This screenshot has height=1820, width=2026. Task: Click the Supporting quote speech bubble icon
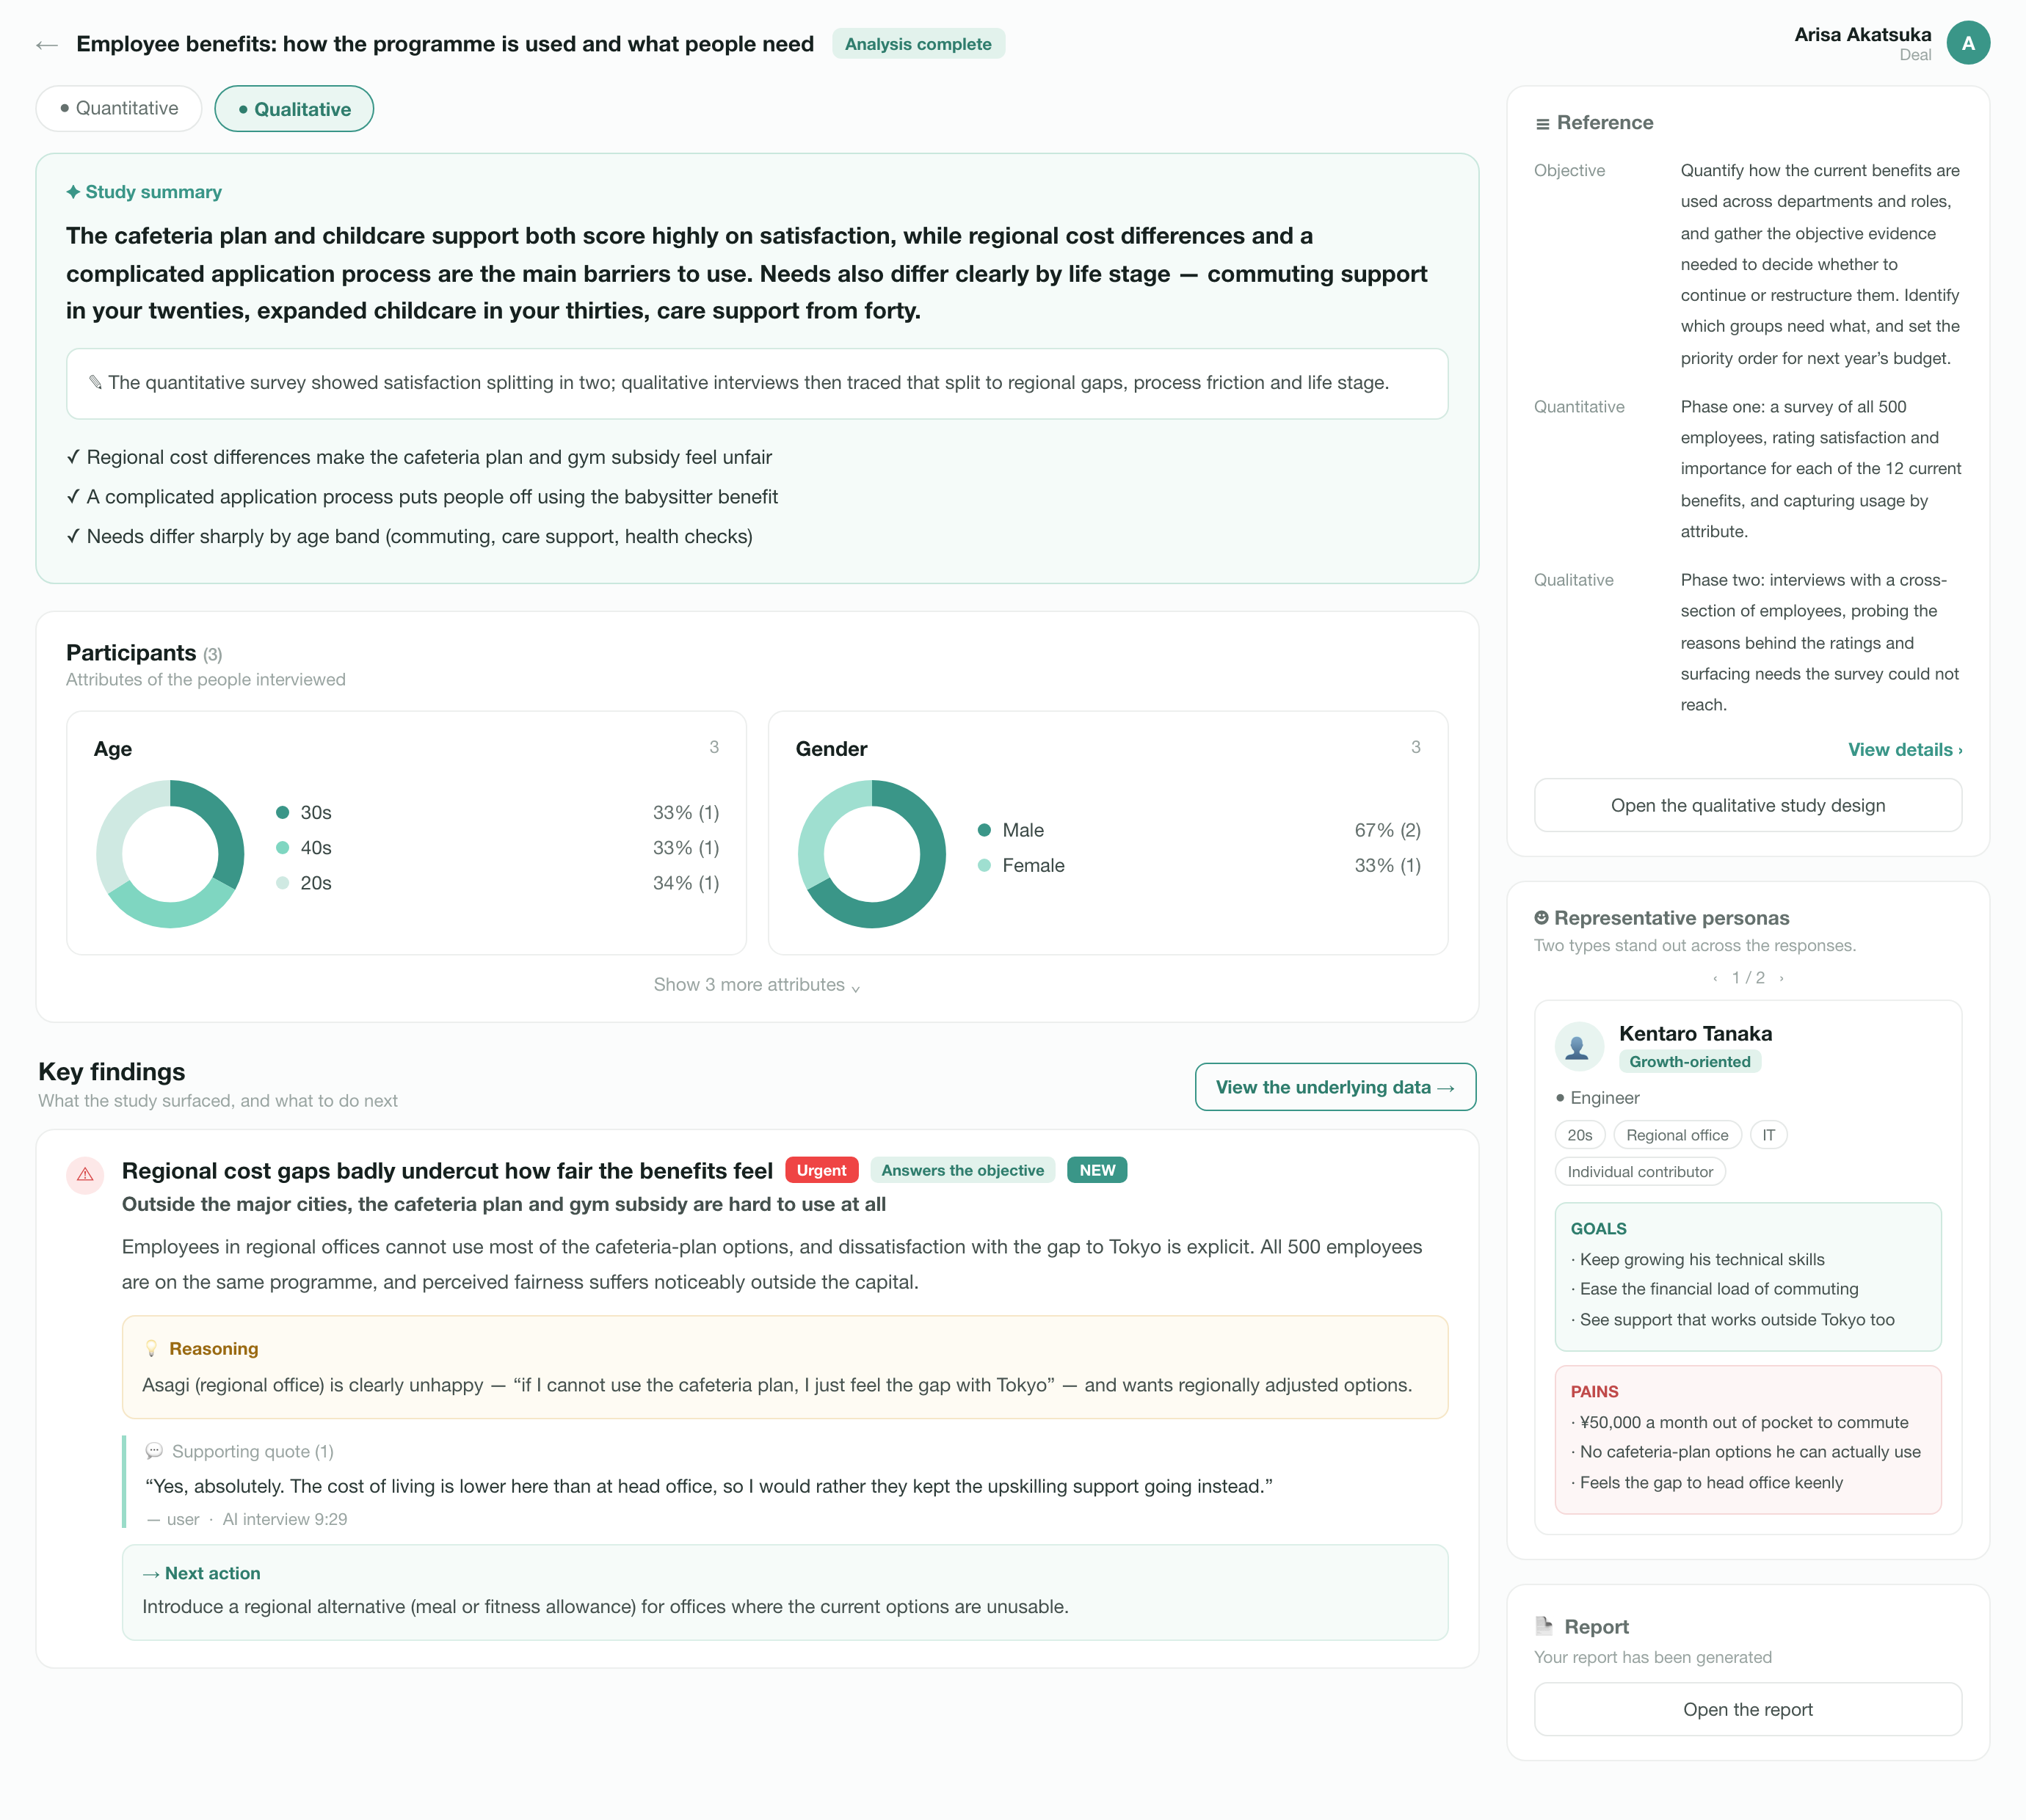154,1451
